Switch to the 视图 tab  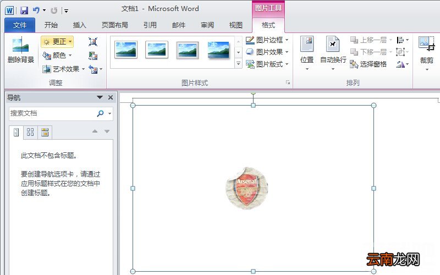click(x=236, y=25)
